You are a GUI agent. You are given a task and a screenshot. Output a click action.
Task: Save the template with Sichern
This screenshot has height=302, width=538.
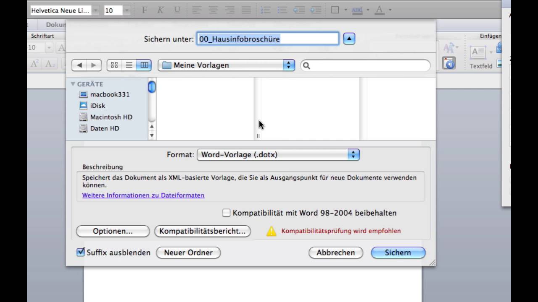pyautogui.click(x=398, y=253)
